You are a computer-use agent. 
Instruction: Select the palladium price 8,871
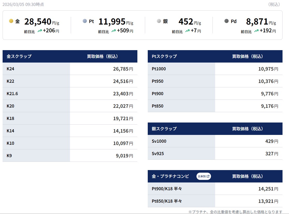coord(257,21)
